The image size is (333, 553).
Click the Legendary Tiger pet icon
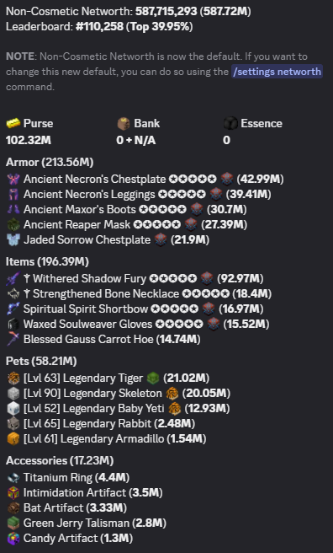click(x=13, y=378)
